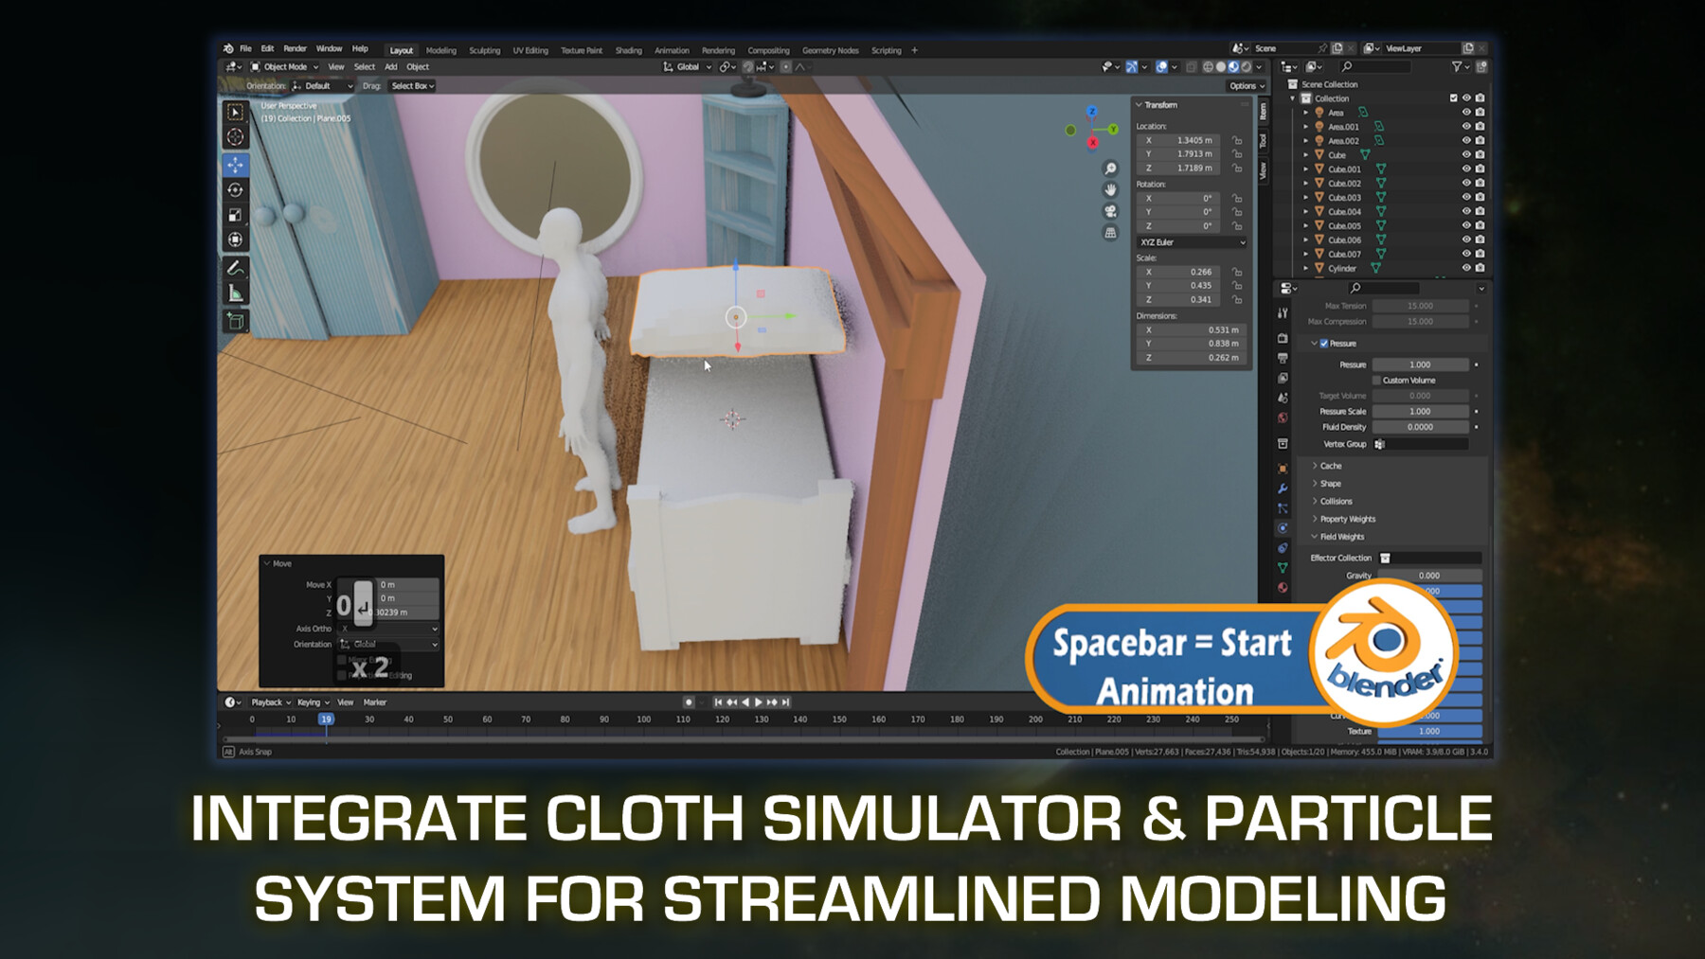Screen dimensions: 1705x959
Task: Select the Scale tool
Action: (x=234, y=214)
